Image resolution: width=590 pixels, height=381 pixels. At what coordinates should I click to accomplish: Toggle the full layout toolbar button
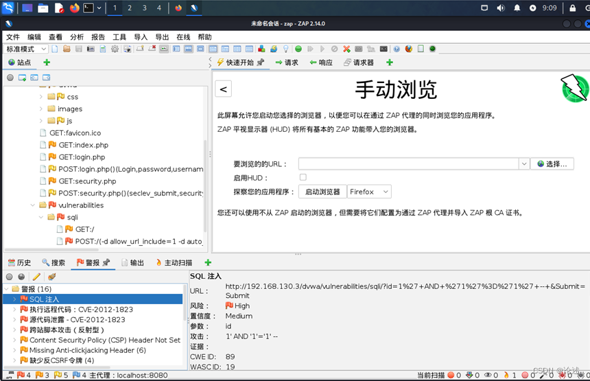(x=200, y=49)
